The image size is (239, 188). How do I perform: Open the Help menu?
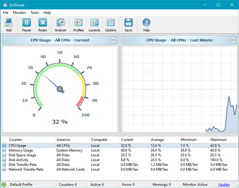tap(47, 13)
